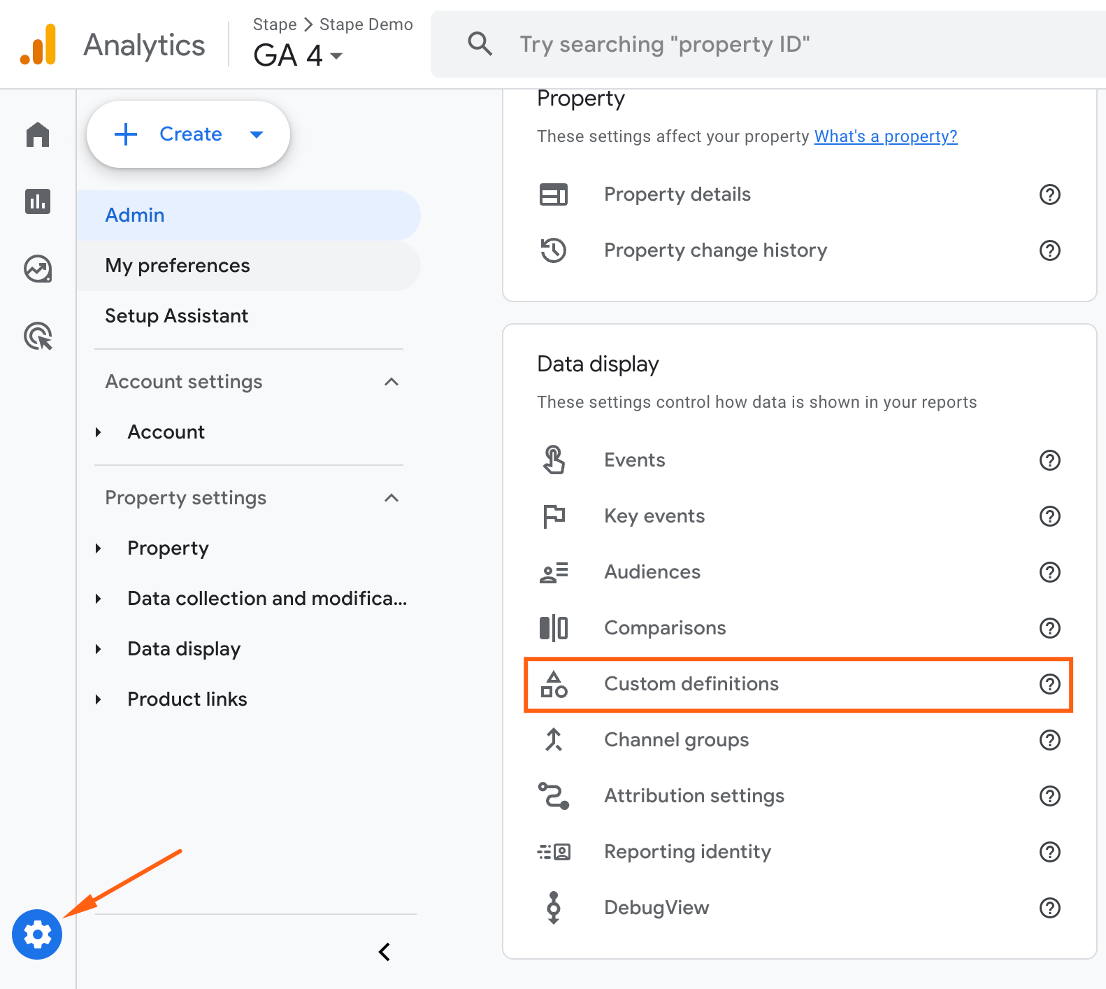This screenshot has height=989, width=1106.
Task: Open help for Property details
Action: coord(1050,194)
